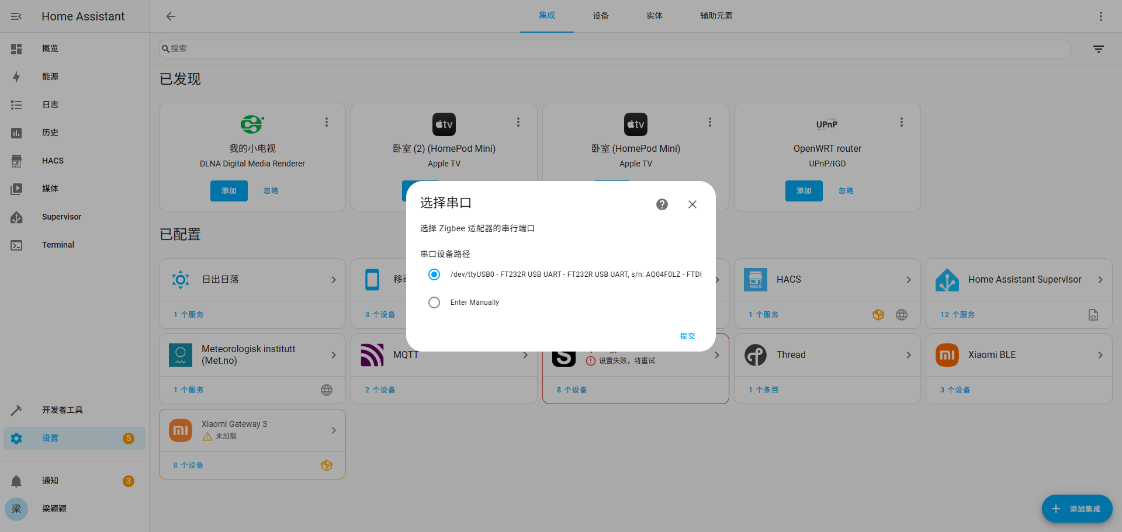Open the 开发者工具 sidebar icon
Screen dimensions: 1122x532
coord(16,410)
